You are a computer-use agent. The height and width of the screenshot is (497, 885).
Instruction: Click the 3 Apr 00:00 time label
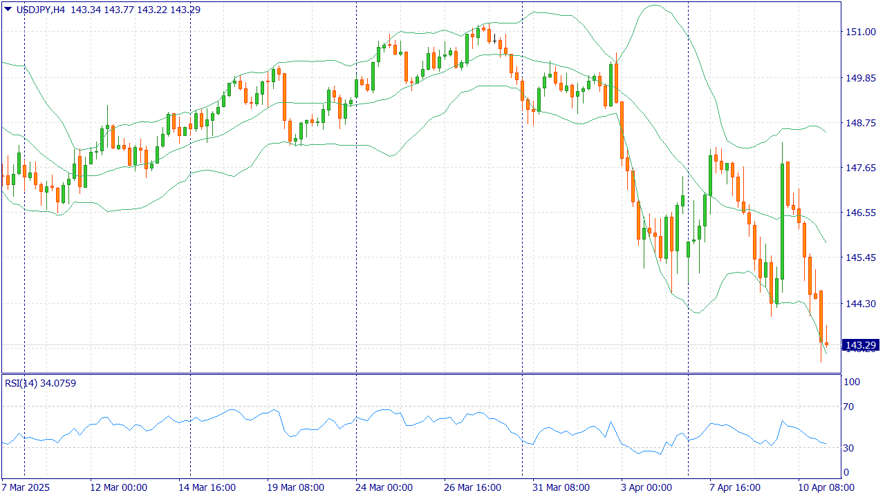(646, 487)
